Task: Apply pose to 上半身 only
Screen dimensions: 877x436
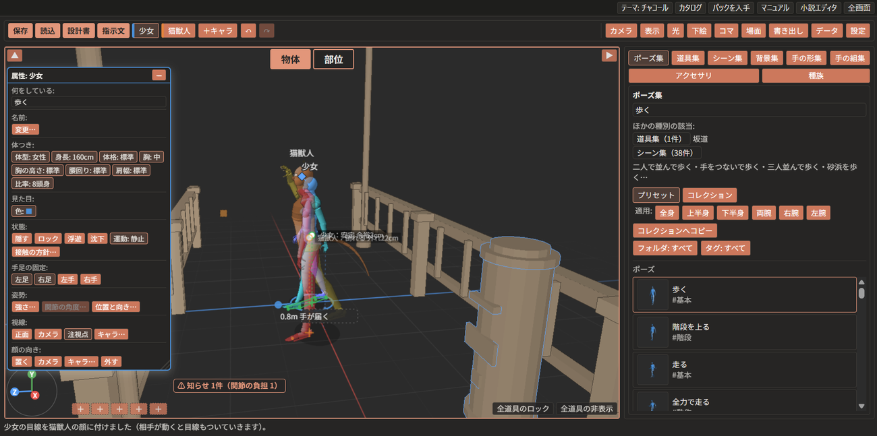Action: click(698, 213)
